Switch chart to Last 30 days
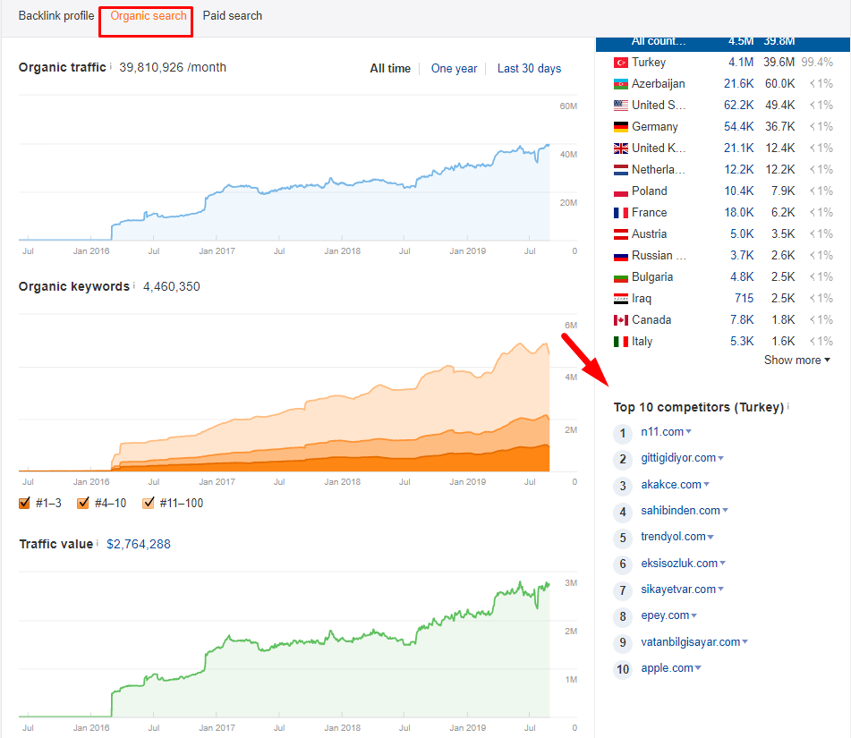Image resolution: width=851 pixels, height=738 pixels. 529,68
